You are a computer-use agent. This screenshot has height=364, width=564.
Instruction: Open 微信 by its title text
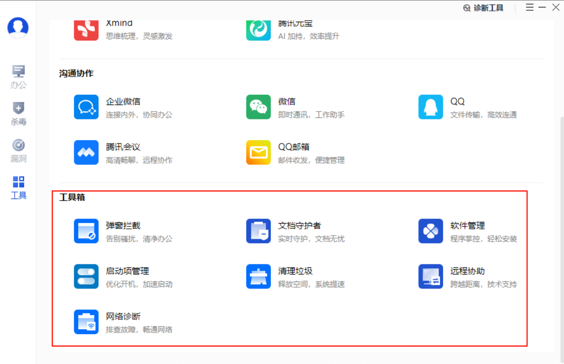[x=287, y=102]
